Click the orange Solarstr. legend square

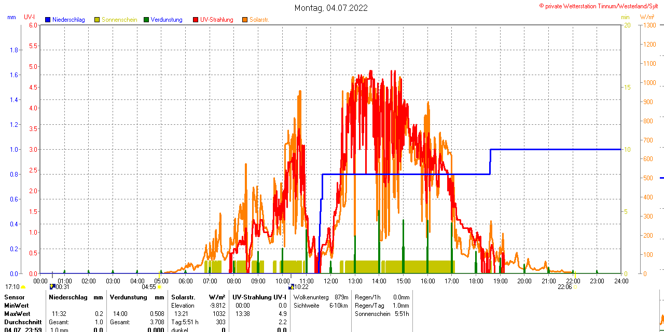pos(245,20)
